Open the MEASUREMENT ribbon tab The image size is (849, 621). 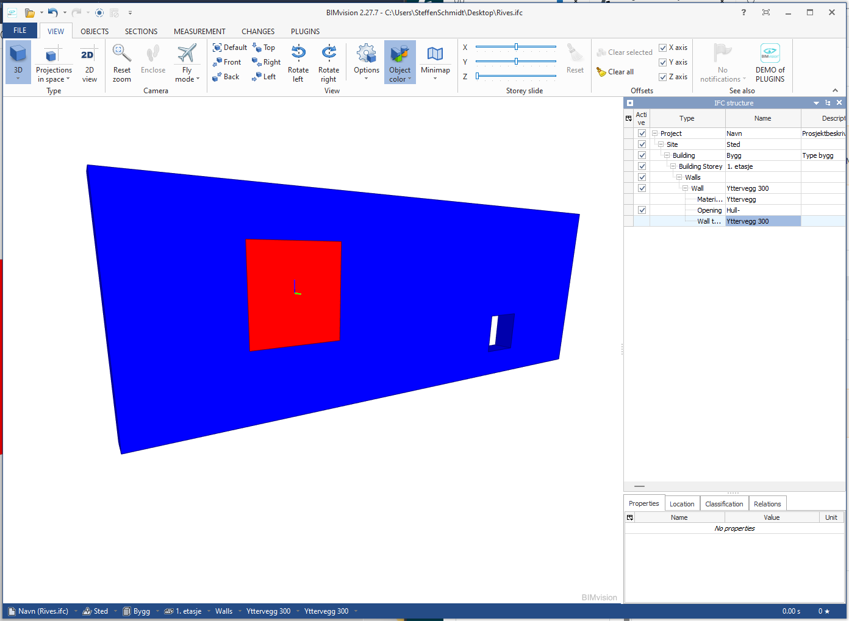click(x=199, y=31)
